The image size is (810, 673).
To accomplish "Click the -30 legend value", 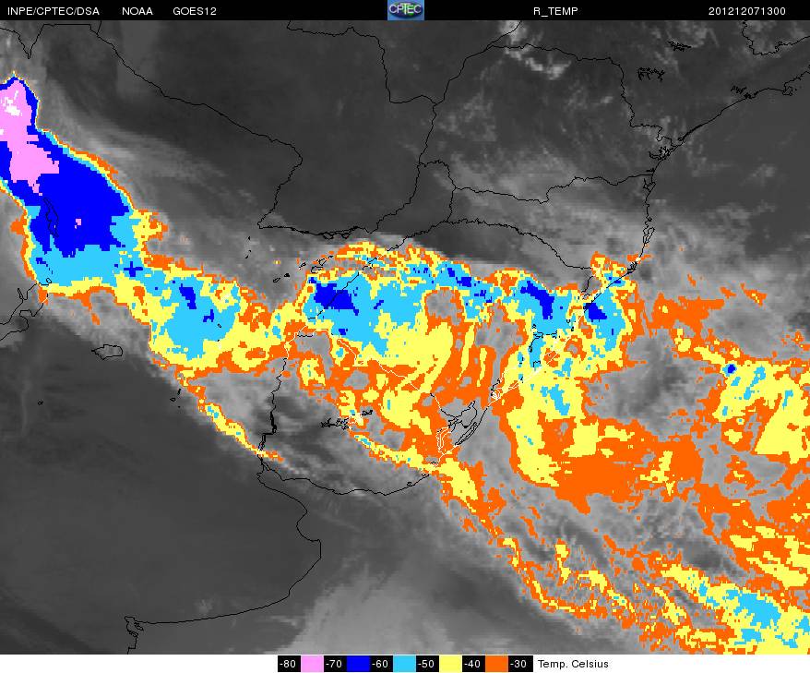I will 519,664.
